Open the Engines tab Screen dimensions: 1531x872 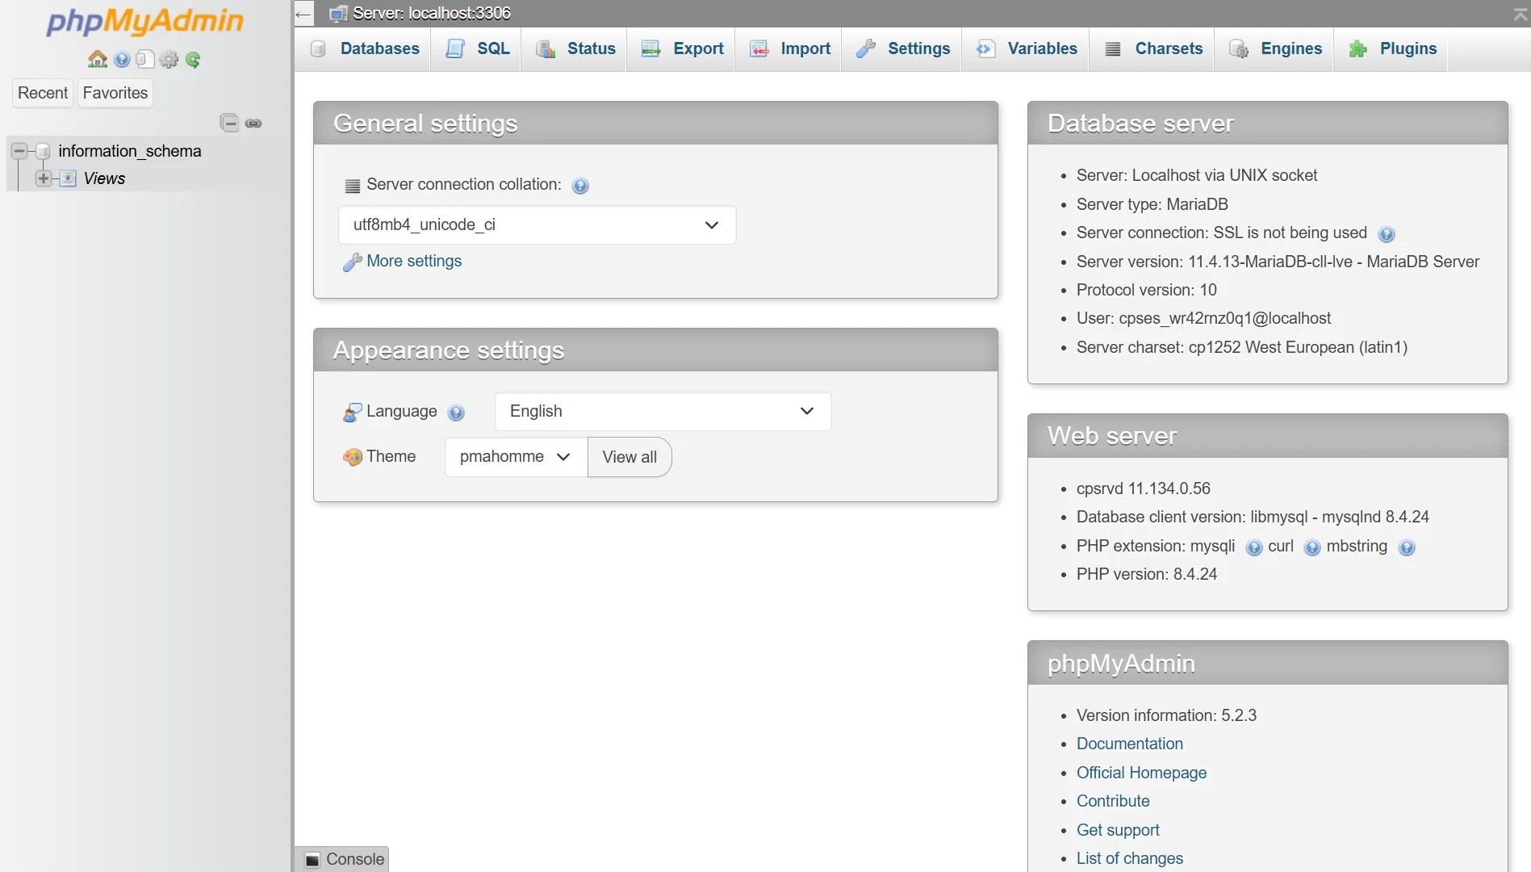1274,48
